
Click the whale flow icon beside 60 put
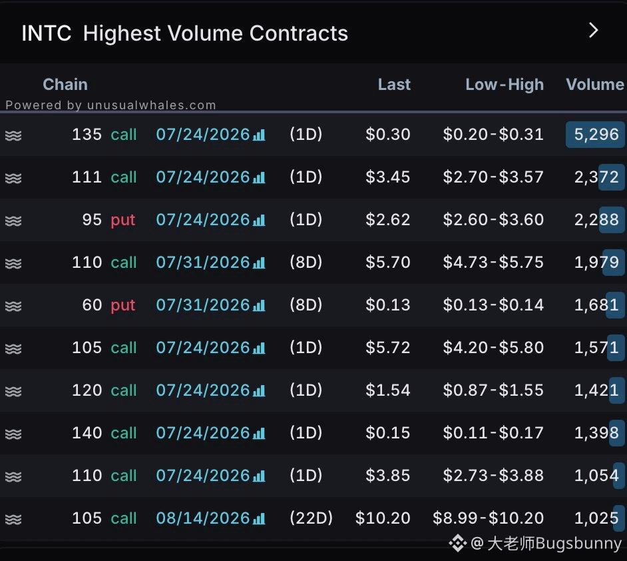tap(13, 306)
